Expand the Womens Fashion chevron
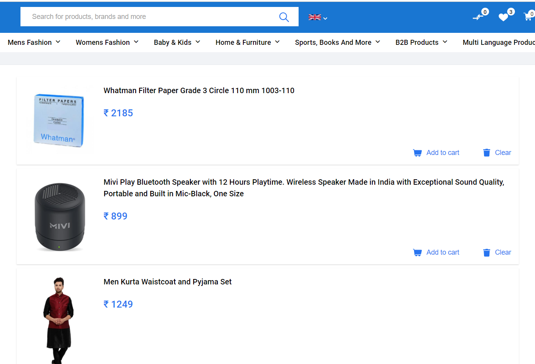This screenshot has height=364, width=535. [x=136, y=42]
